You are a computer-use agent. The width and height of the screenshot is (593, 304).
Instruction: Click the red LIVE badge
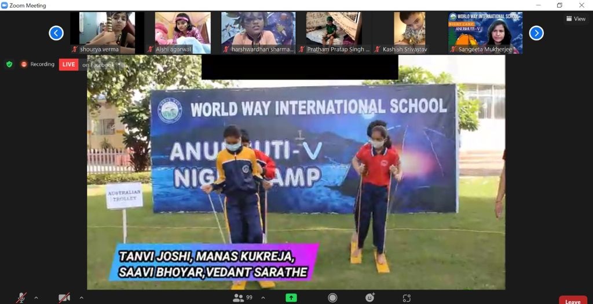[68, 65]
